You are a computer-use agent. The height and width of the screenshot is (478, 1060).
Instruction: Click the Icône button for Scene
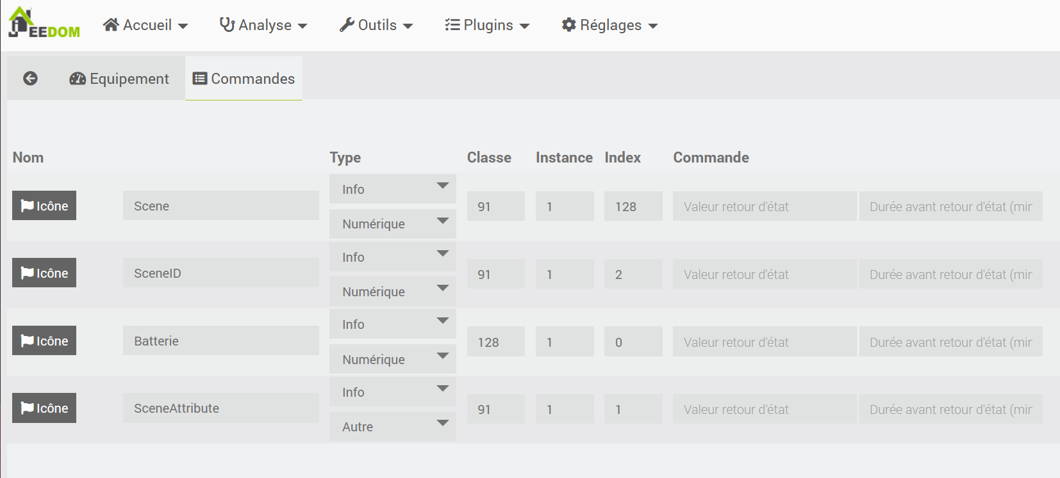[x=44, y=205]
